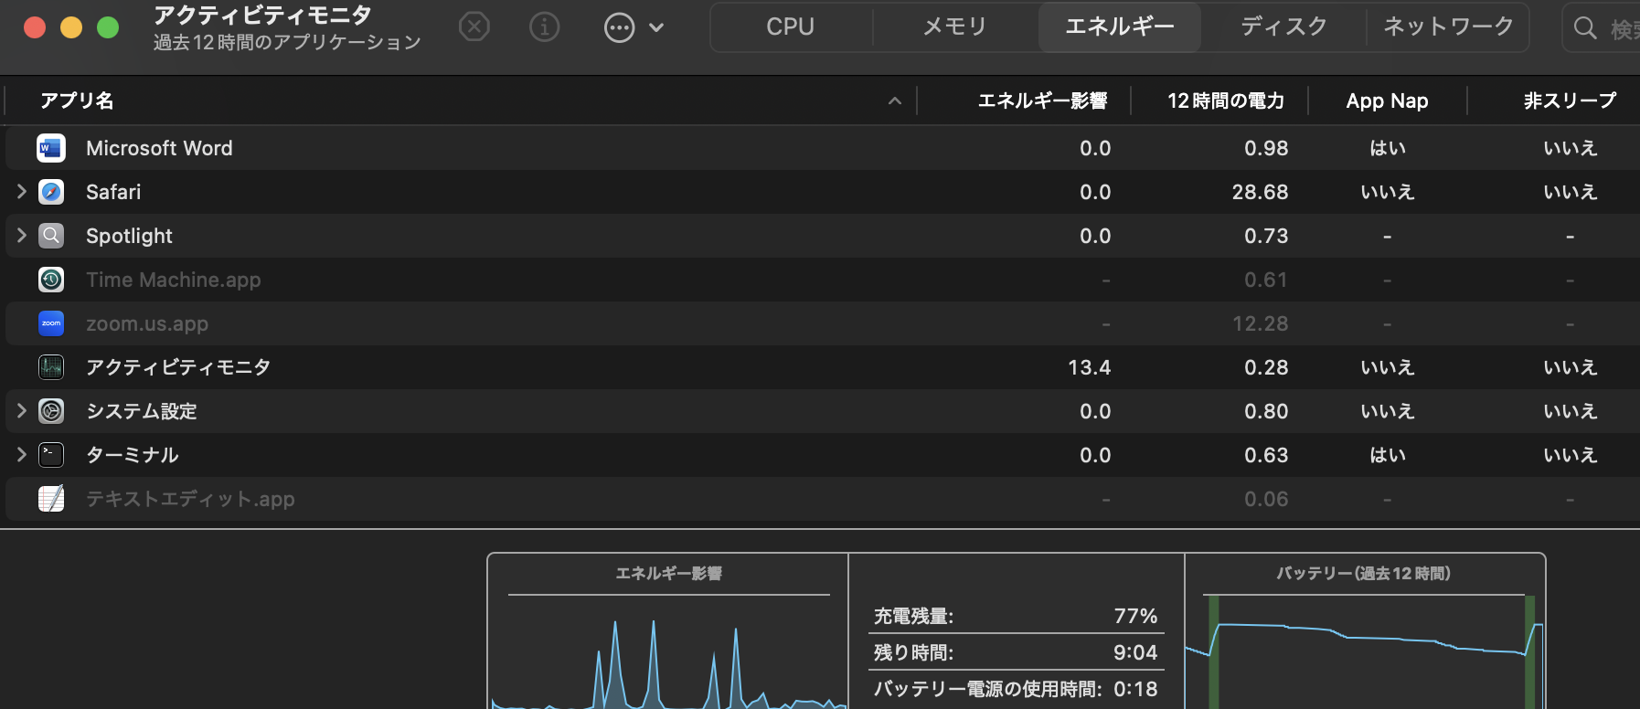Click the Safari compass icon

[x=51, y=192]
